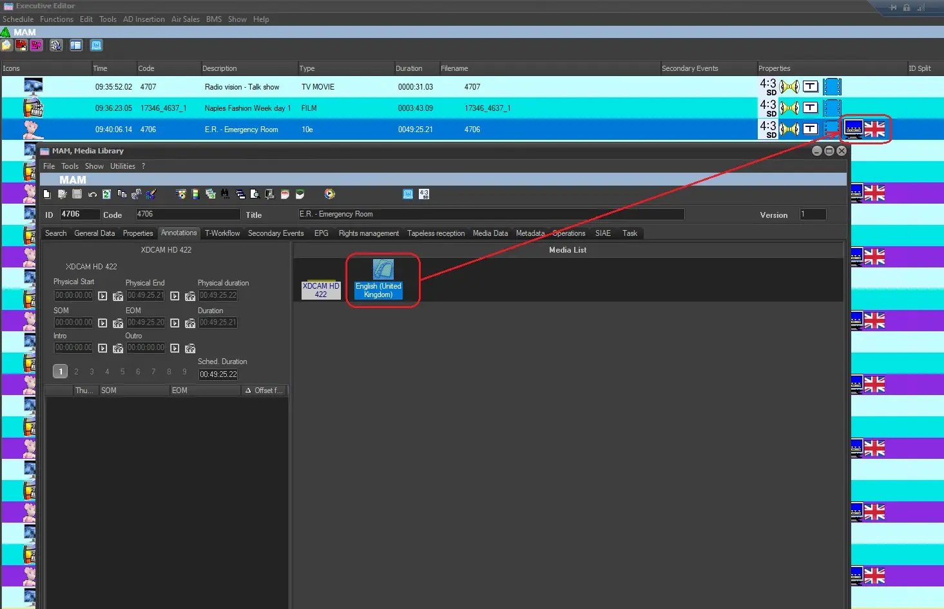Click the media player preview icon
This screenshot has height=609, width=944.
pyautogui.click(x=330, y=194)
